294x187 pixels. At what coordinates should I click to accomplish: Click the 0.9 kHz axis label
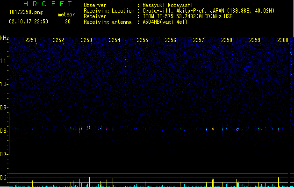pyautogui.click(x=4, y=108)
